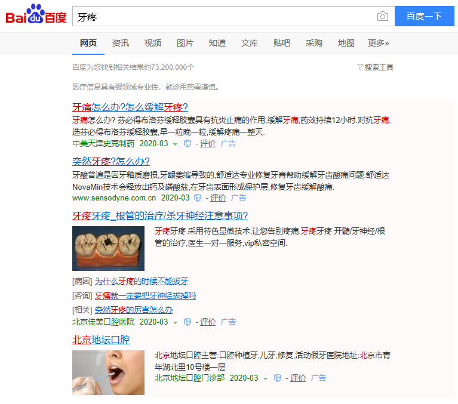
Task: Click 广告 label in the 北京佳美口腔医院 row
Action: [228, 322]
